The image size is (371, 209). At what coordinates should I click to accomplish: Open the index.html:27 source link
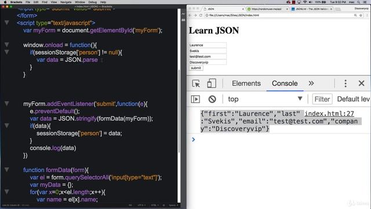(329, 114)
